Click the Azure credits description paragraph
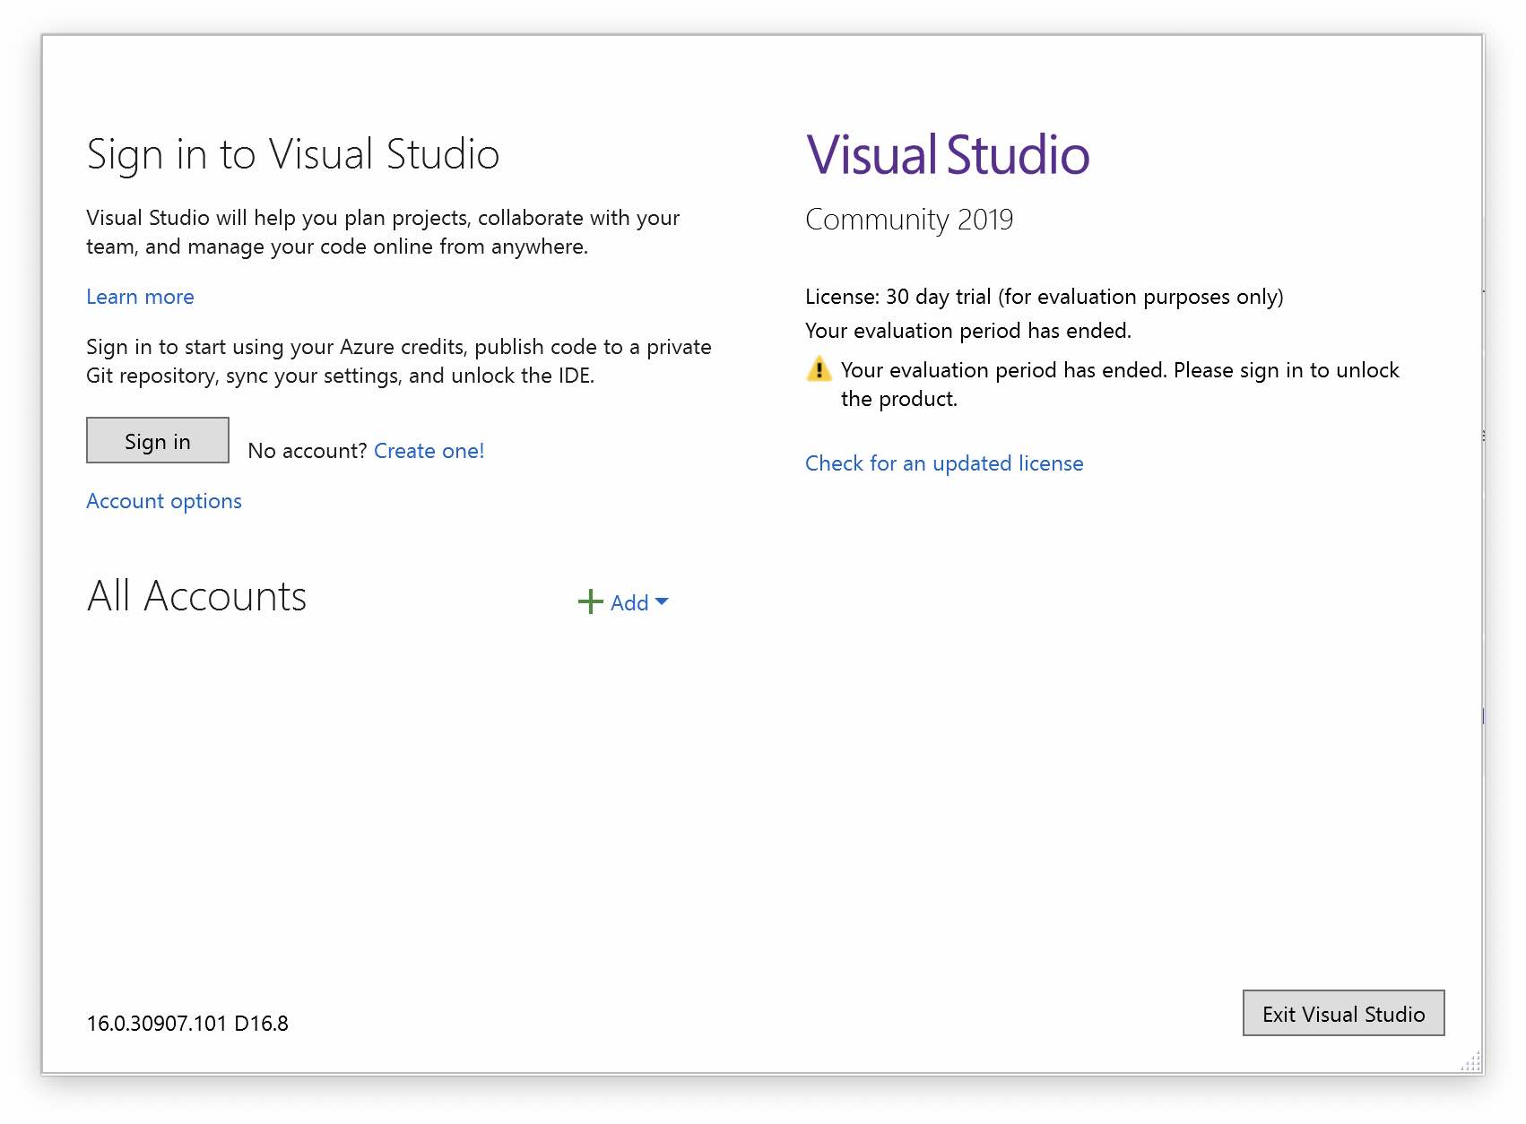The image size is (1526, 1124). point(399,361)
